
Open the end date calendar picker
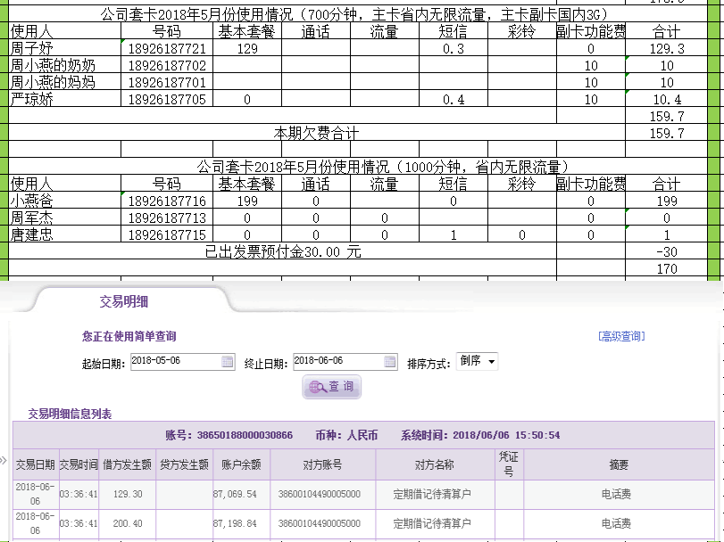(x=390, y=361)
